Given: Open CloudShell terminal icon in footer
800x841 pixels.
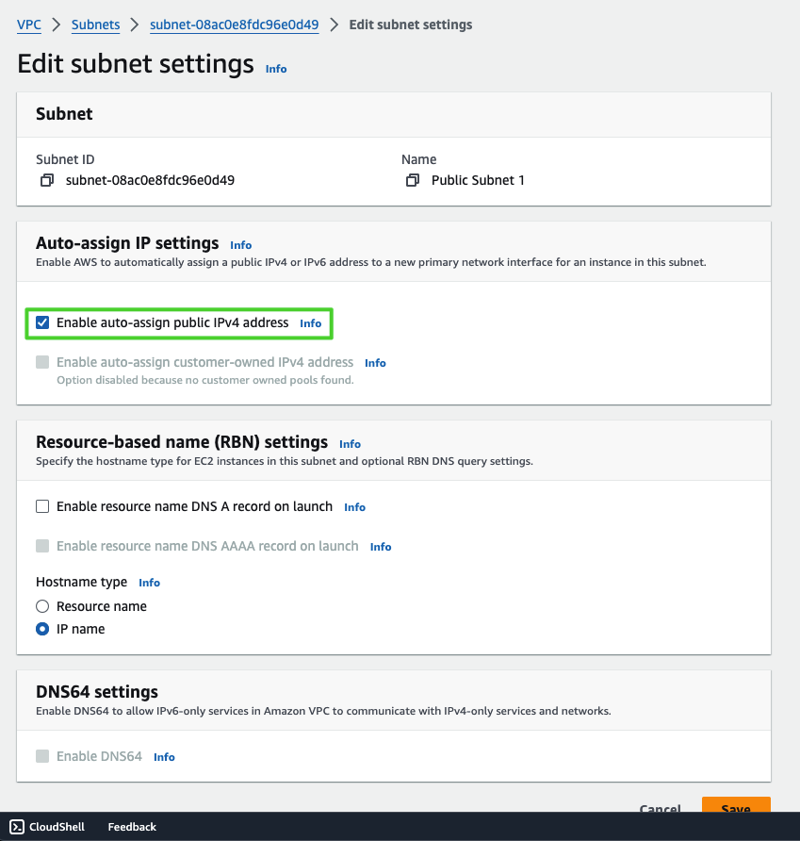Looking at the screenshot, I should pyautogui.click(x=17, y=827).
